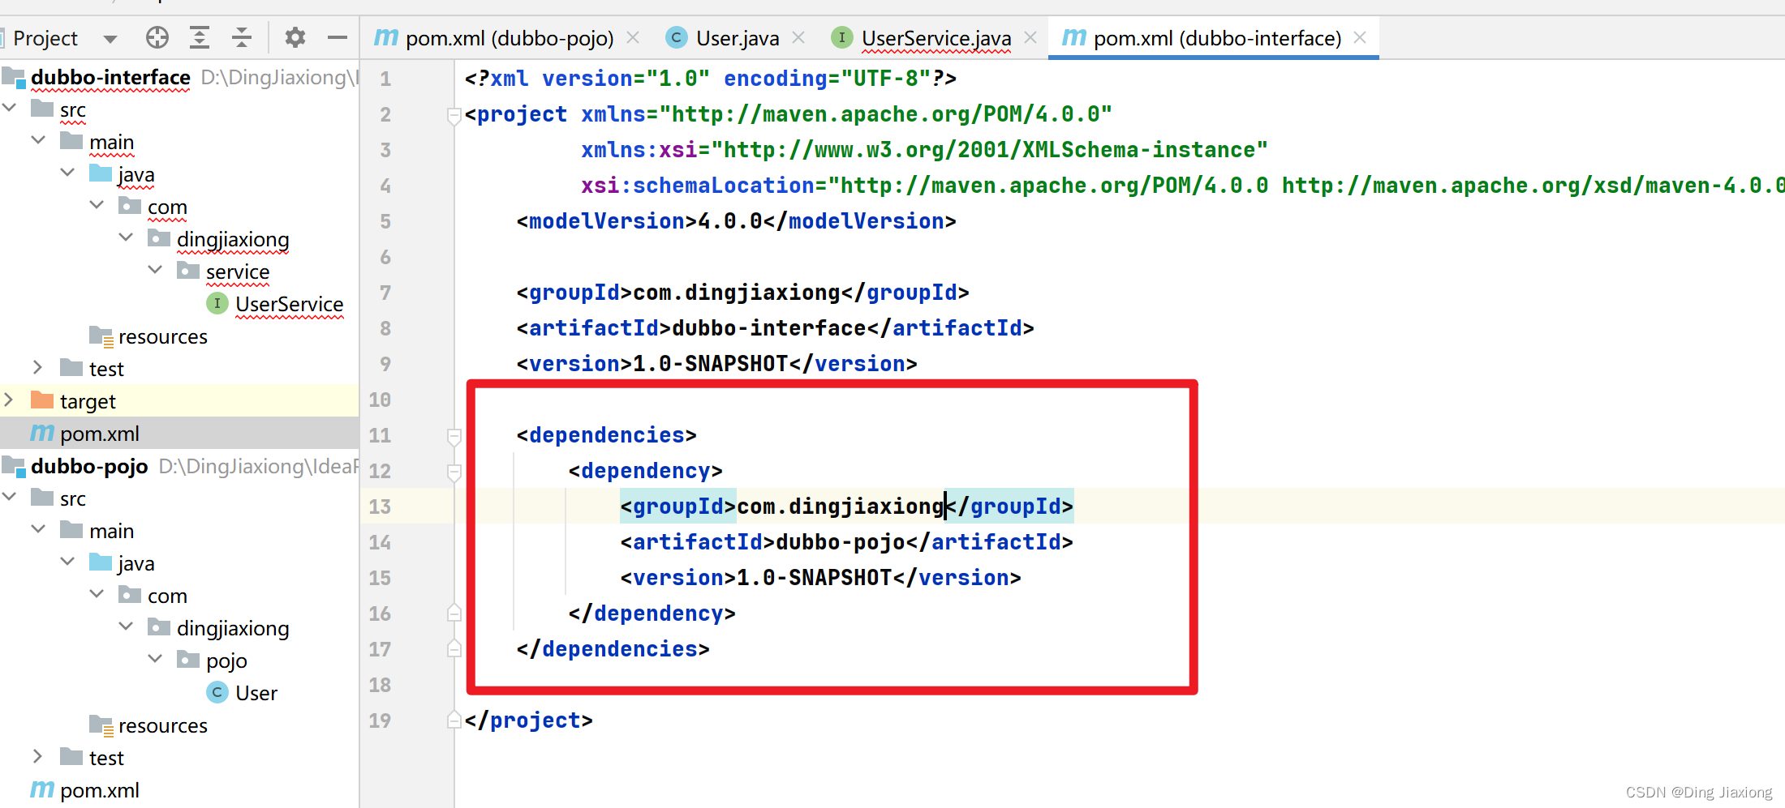Select the dubbo-interface module root
The height and width of the screenshot is (808, 1785).
110,77
